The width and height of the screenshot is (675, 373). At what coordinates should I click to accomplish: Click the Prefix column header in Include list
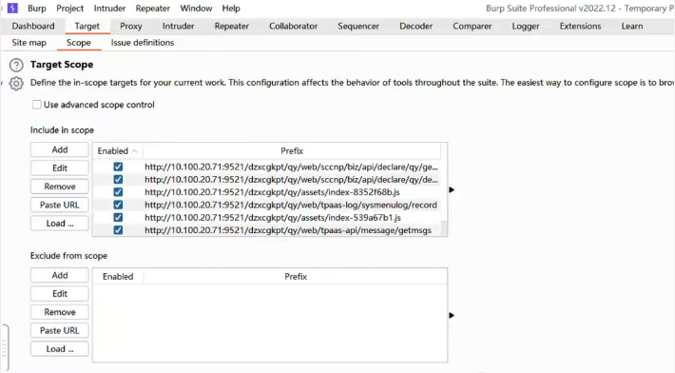[292, 150]
